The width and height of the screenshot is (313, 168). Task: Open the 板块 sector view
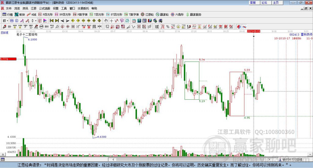pos(20,15)
